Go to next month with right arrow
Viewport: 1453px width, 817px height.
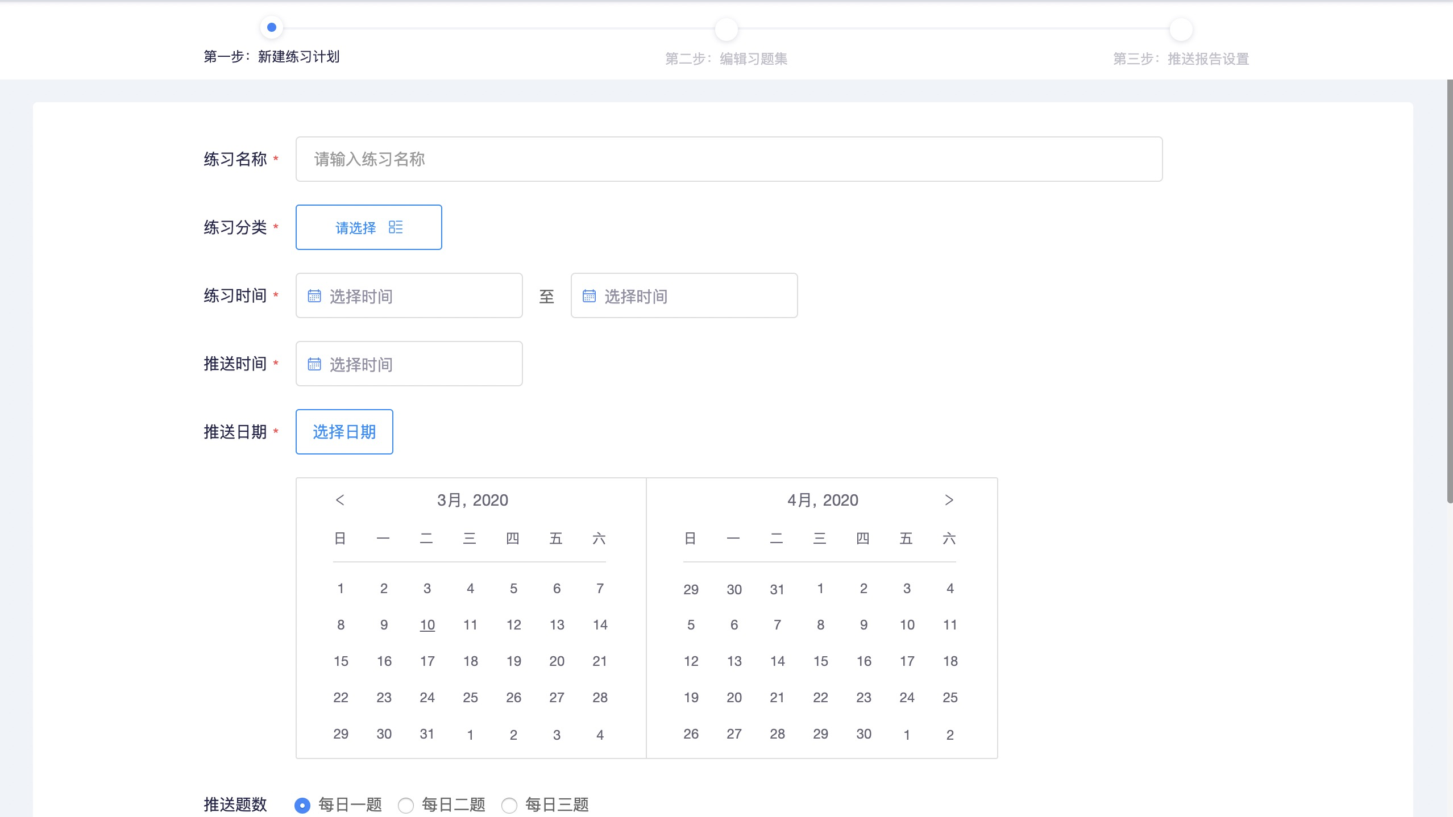[x=949, y=500]
